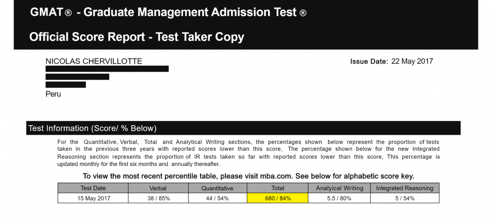Click the Test Date column header
The height and width of the screenshot is (222, 493).
pyautogui.click(x=93, y=188)
